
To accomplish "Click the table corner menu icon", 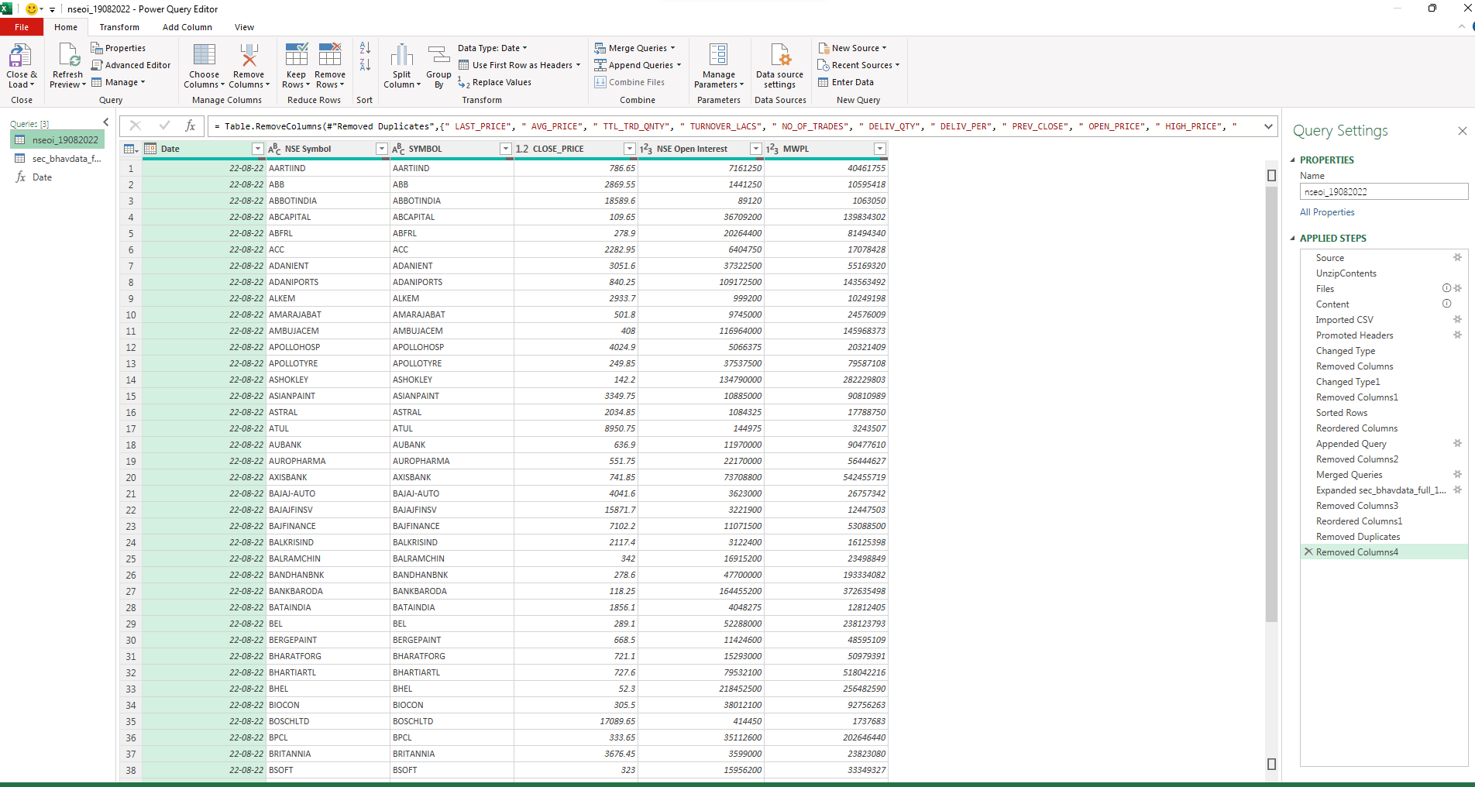I will (131, 149).
